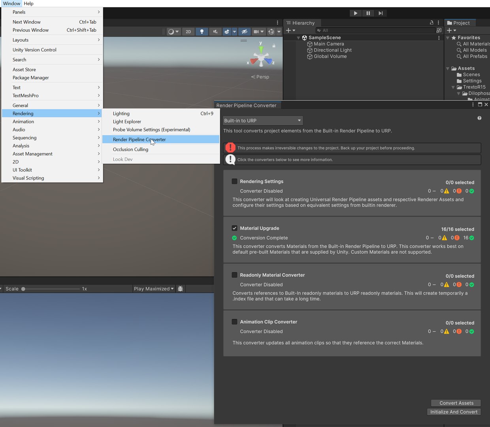Toggle scene lighting bulb icon
This screenshot has width=490, height=427.
(202, 32)
